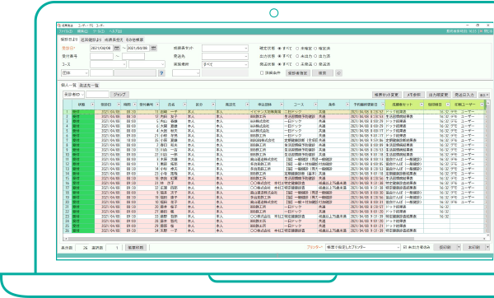
Task: Switch to the 発送先一覧 tab
Action: (x=89, y=86)
